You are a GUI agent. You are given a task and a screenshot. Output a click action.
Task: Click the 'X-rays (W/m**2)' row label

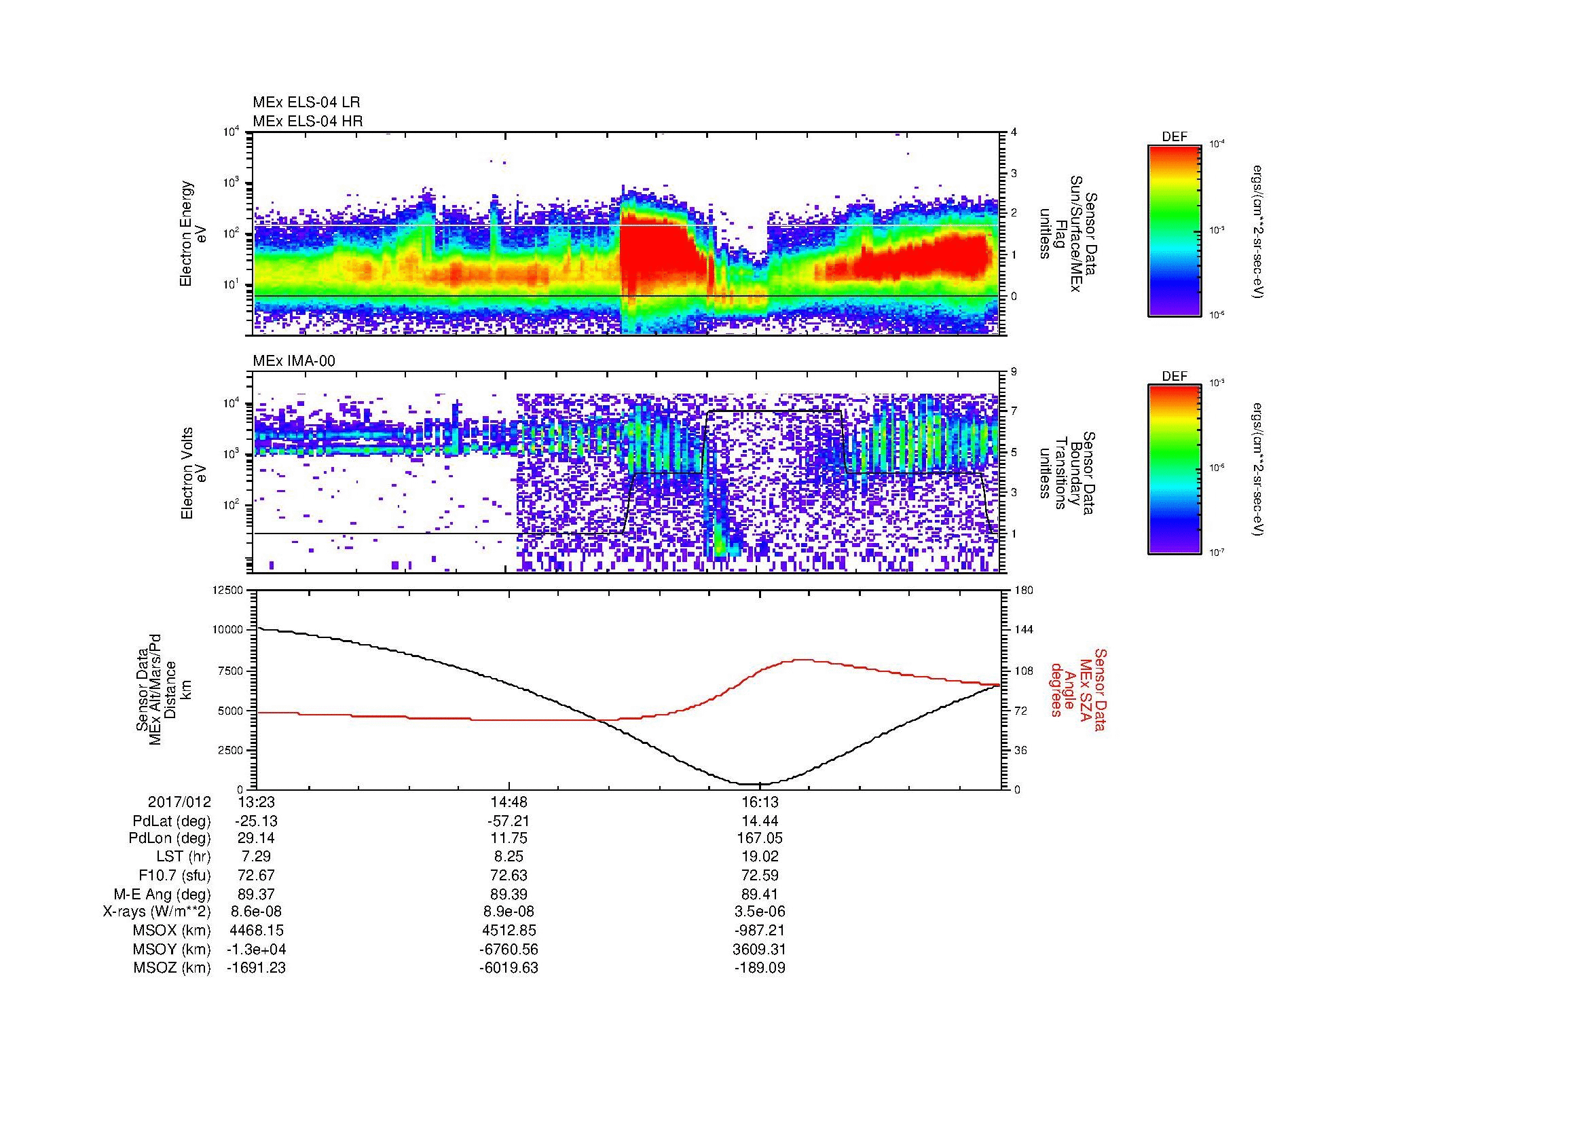tap(157, 912)
